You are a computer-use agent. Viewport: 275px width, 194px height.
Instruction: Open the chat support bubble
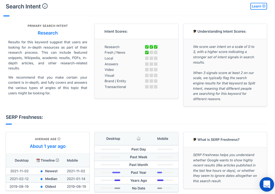(266, 184)
